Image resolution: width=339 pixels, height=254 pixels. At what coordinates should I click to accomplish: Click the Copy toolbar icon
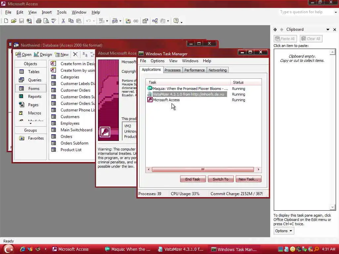pos(71,21)
